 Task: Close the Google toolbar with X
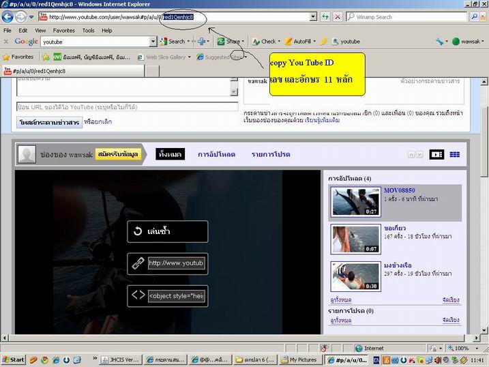click(x=6, y=41)
